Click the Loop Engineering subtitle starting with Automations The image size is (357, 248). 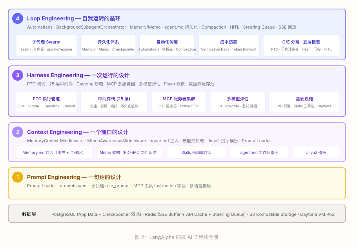(x=162, y=27)
